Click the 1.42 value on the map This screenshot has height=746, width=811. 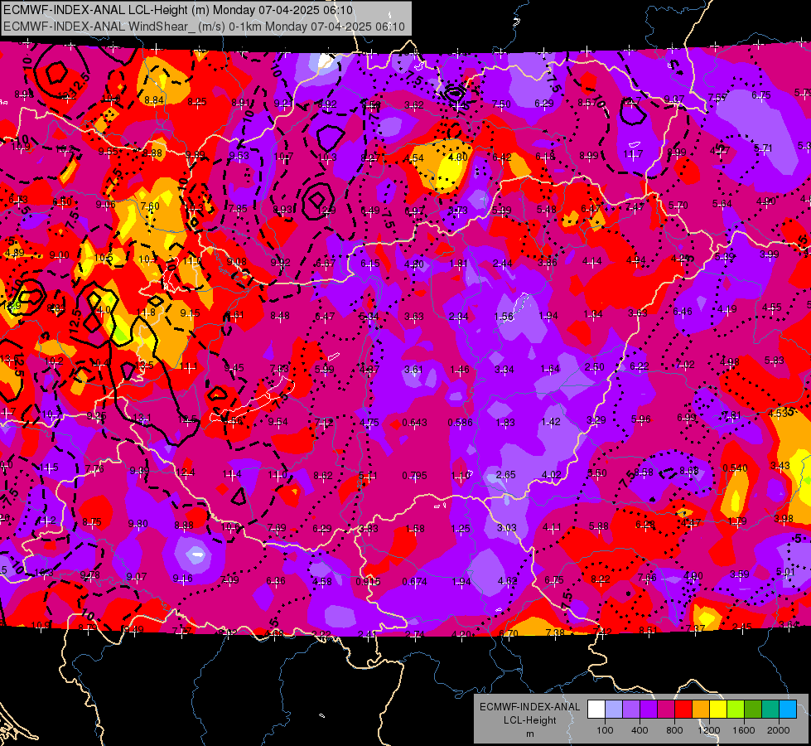551,421
